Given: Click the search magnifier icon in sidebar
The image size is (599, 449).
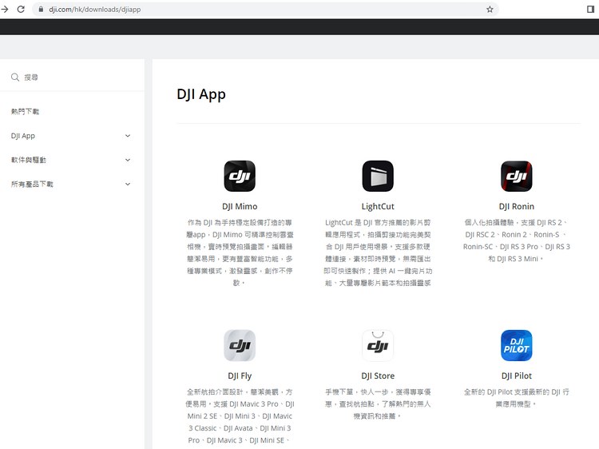Looking at the screenshot, I should pyautogui.click(x=15, y=77).
